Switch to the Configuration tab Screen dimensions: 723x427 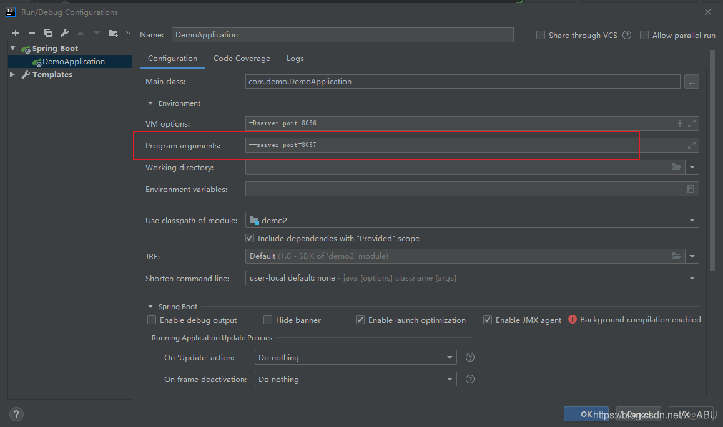(172, 59)
